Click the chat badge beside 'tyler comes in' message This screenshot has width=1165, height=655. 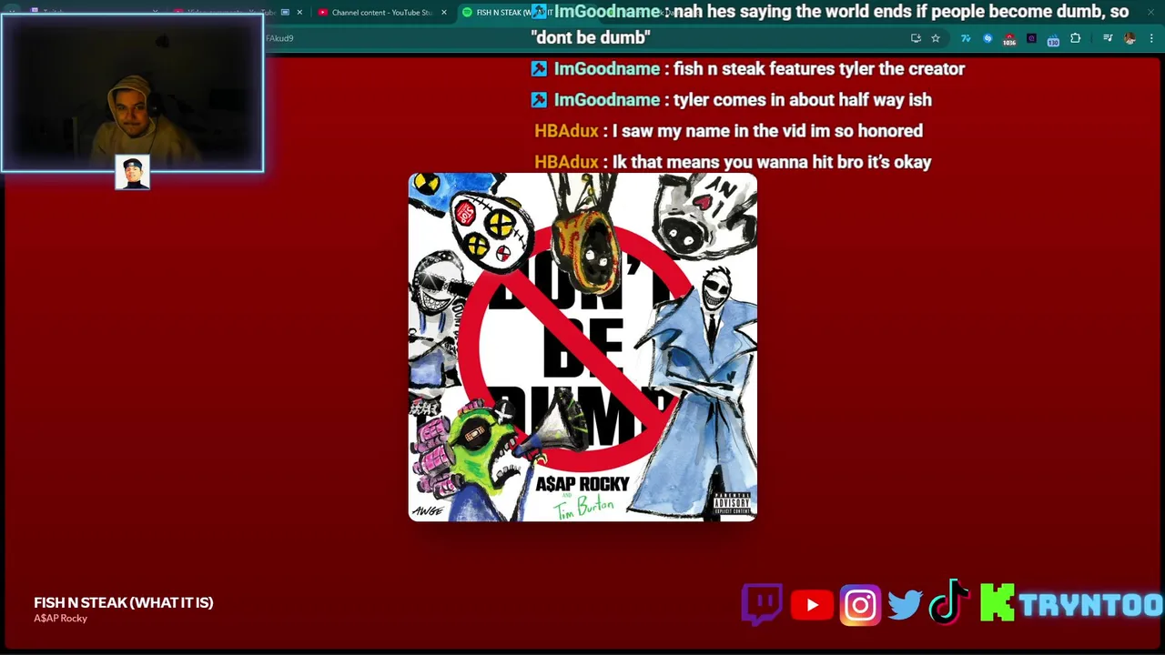pos(539,100)
